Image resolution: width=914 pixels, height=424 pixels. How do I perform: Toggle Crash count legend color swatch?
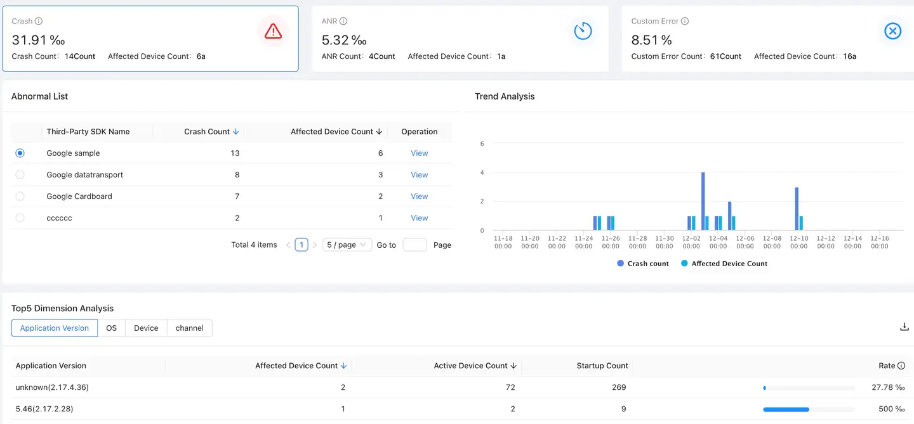pyautogui.click(x=620, y=264)
